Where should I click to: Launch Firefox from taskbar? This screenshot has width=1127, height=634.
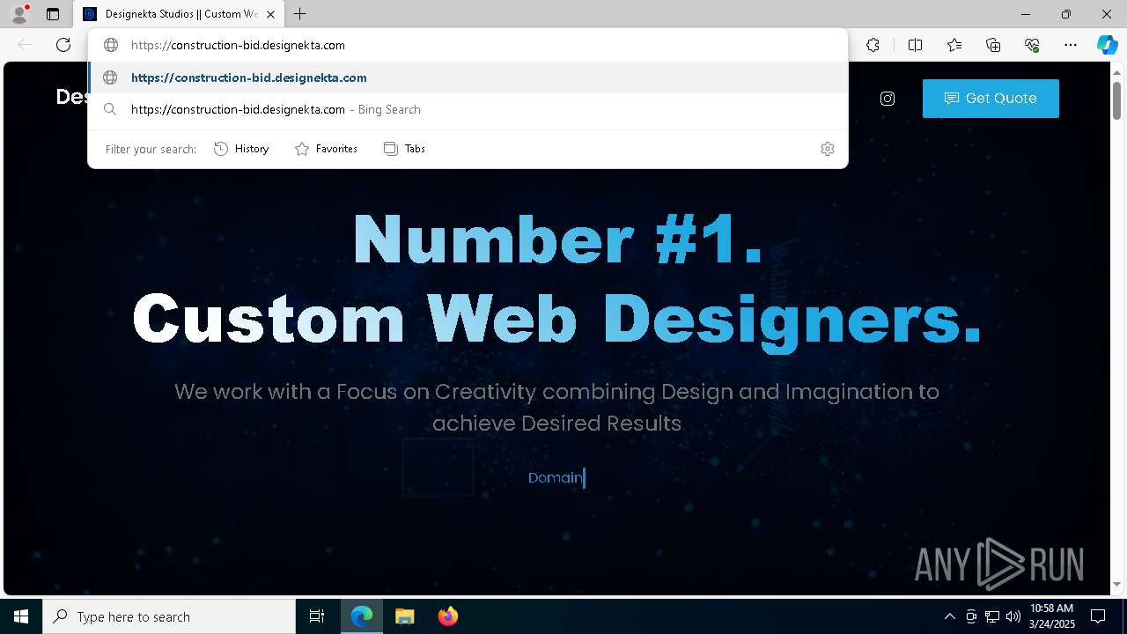tap(447, 616)
